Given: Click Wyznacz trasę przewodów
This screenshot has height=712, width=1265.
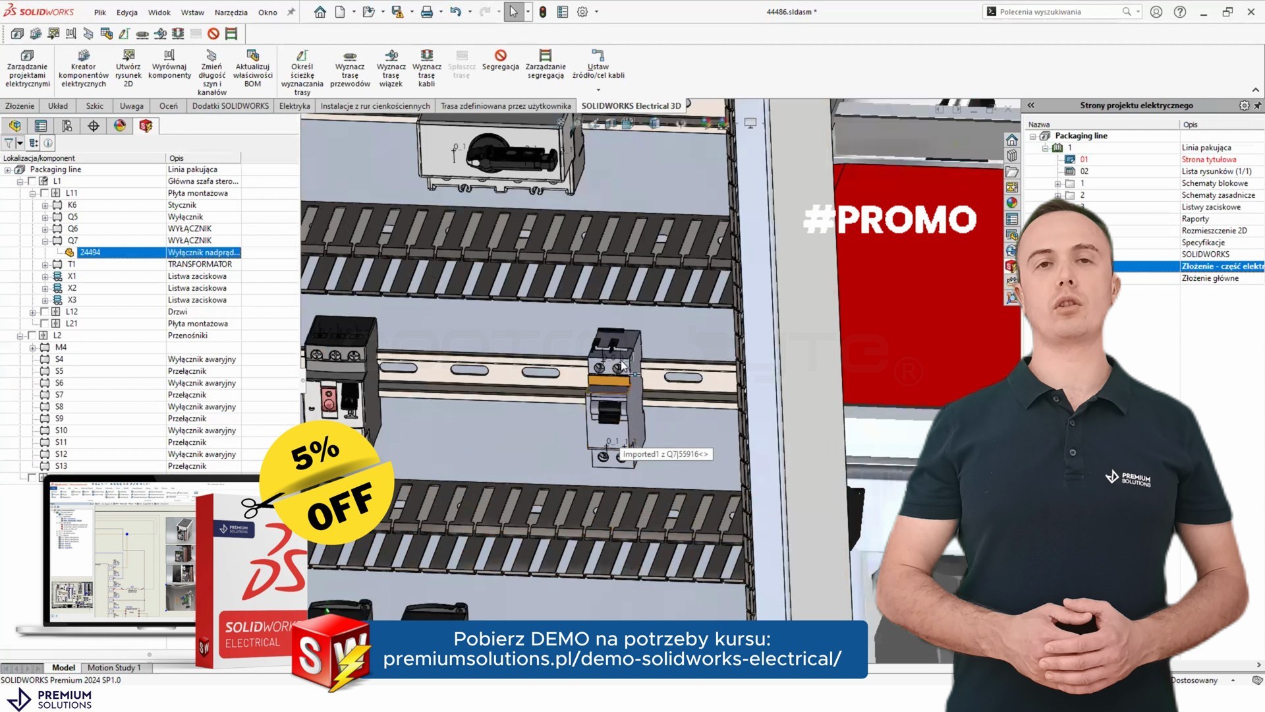Looking at the screenshot, I should click(x=350, y=69).
